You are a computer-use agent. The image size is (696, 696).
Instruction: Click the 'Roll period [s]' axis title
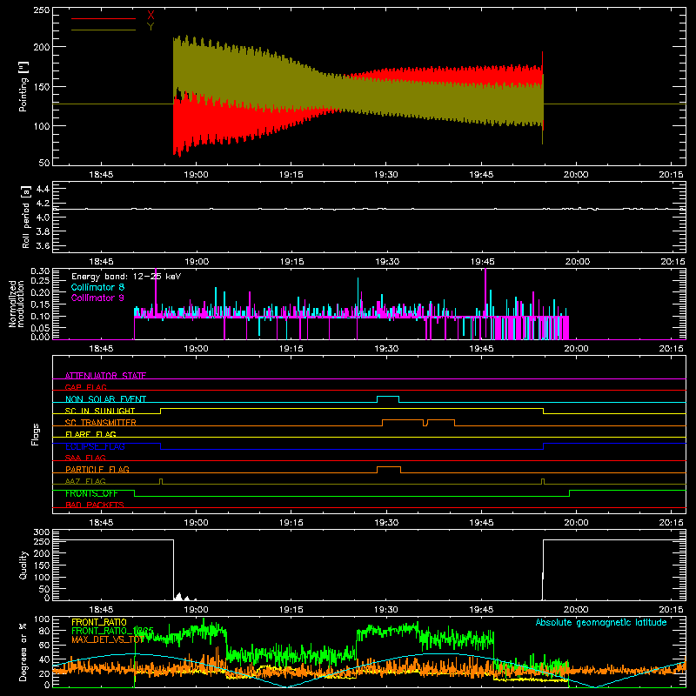[x=26, y=217]
